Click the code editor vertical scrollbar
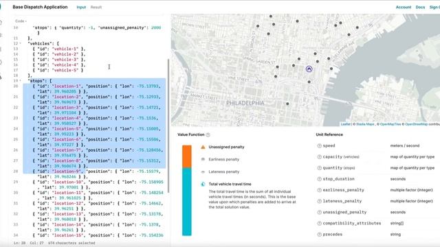The width and height of the screenshot is (440, 247). point(168,126)
